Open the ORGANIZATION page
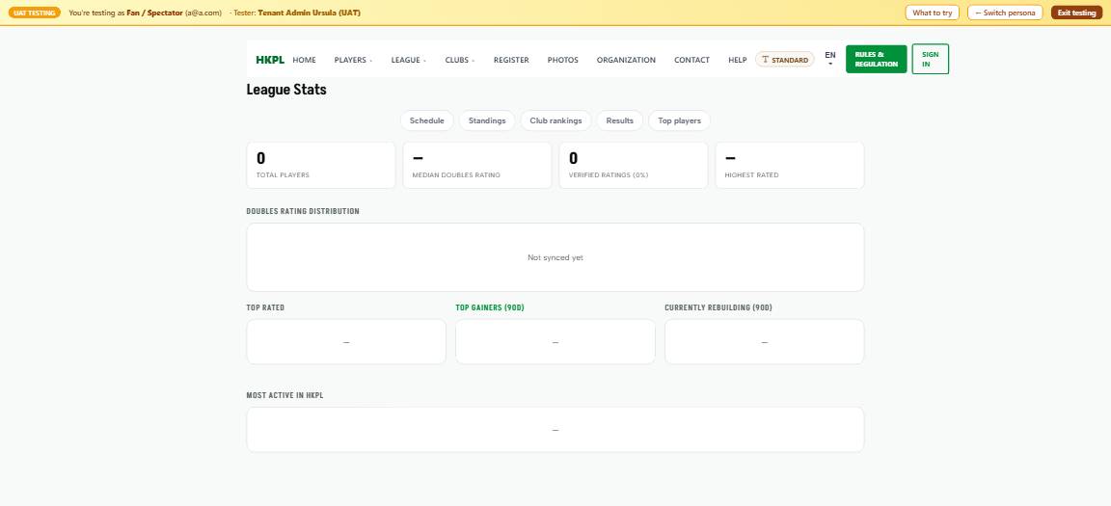1111x506 pixels. point(626,60)
